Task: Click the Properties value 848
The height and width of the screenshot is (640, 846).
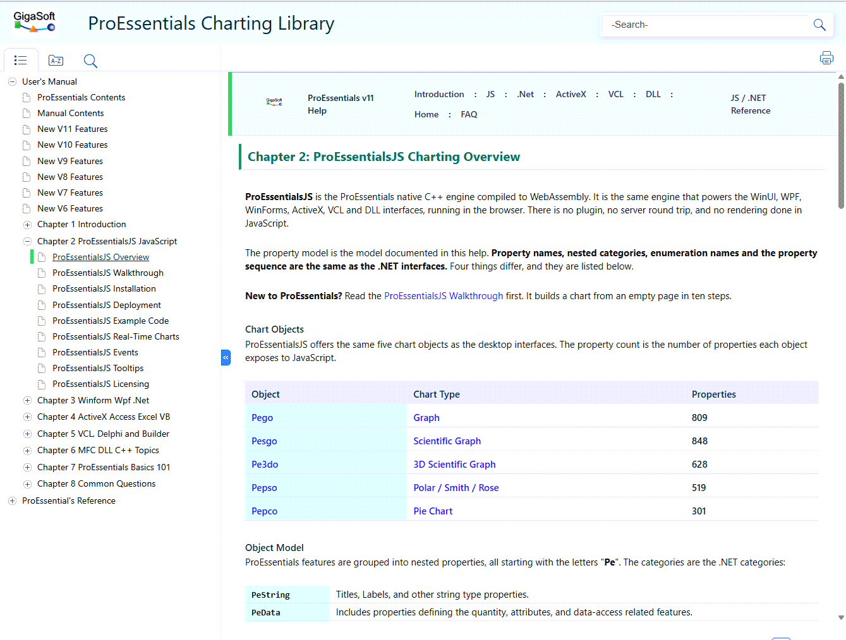Action: point(699,441)
